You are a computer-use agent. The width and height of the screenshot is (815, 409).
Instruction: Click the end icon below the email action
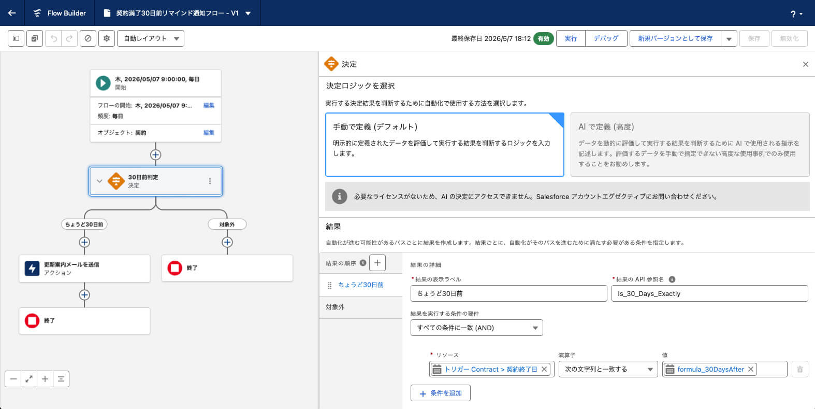32,321
